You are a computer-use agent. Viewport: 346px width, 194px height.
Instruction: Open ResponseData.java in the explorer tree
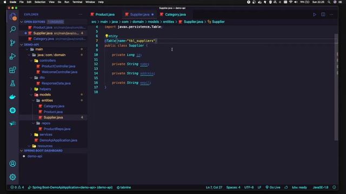(56, 84)
